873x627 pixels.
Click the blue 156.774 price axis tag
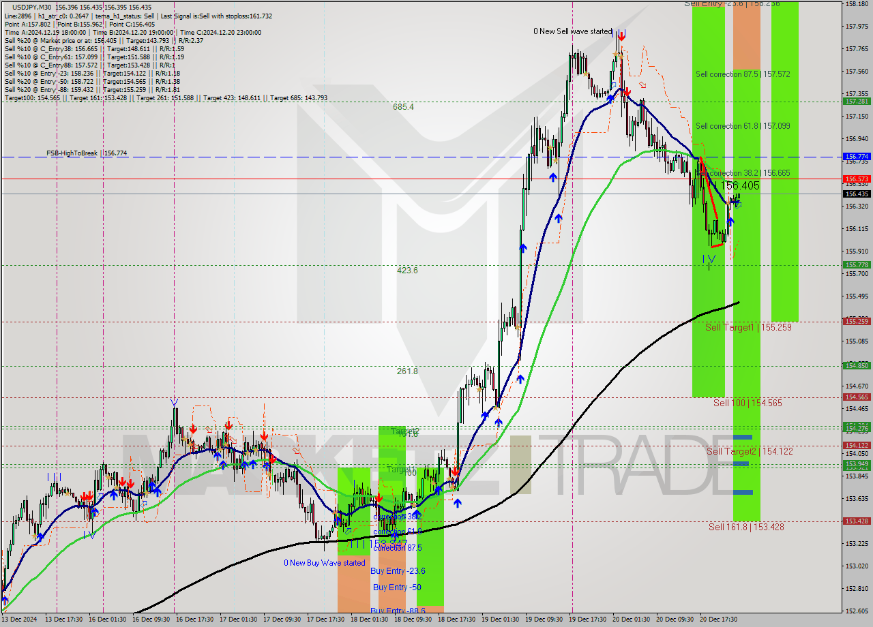pos(857,156)
